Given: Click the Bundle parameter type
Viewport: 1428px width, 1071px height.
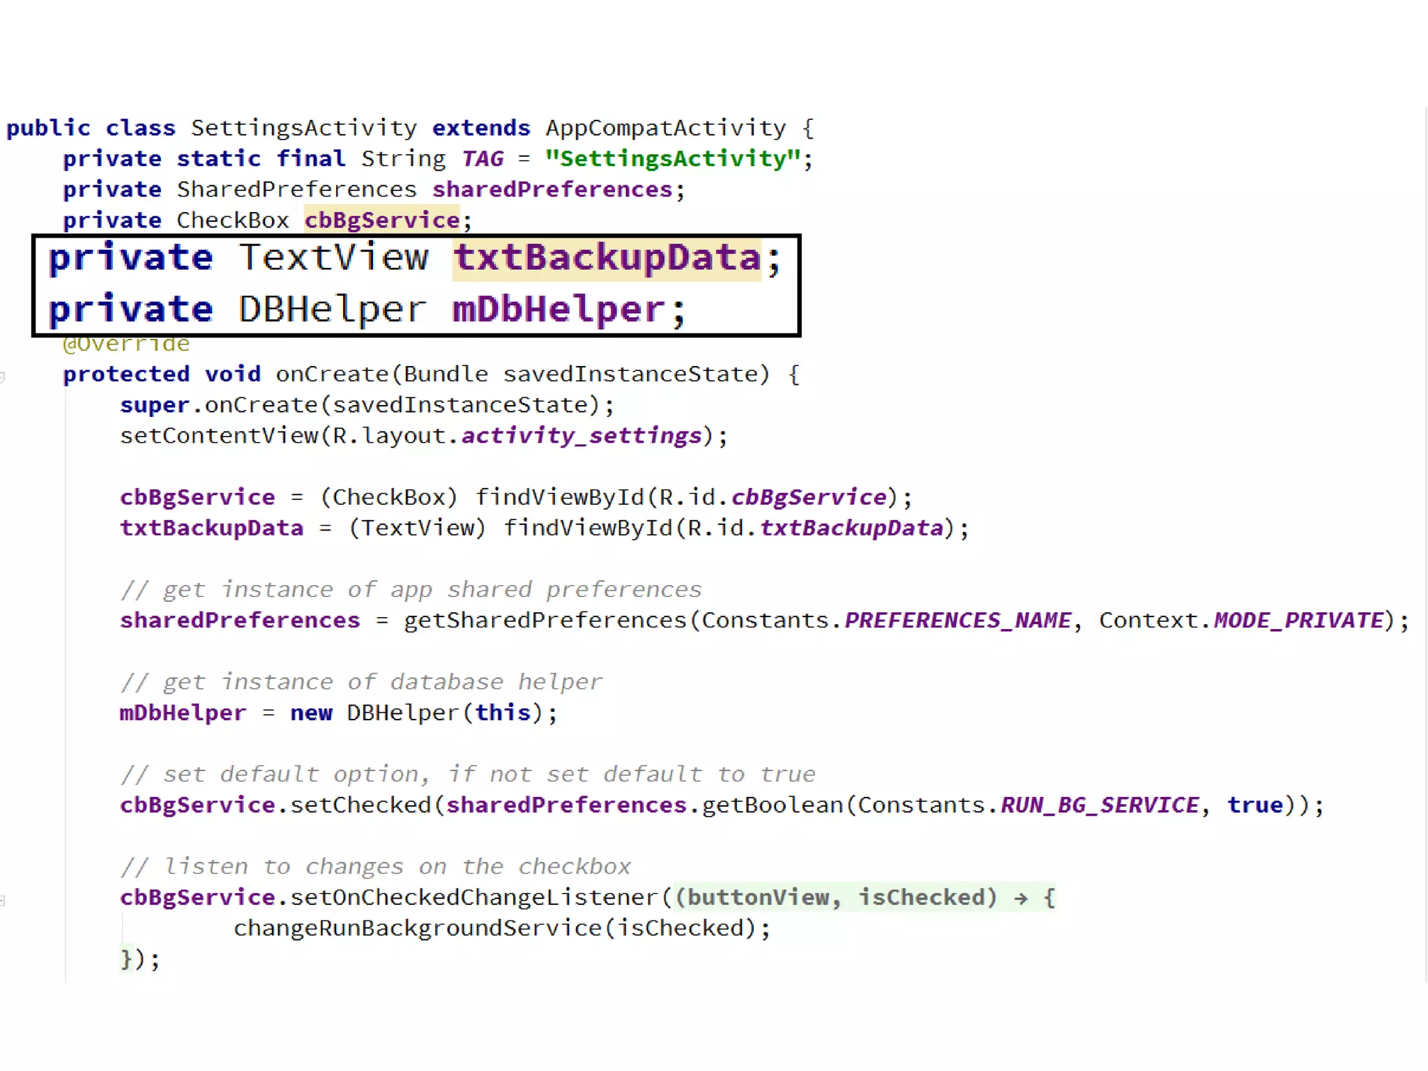Looking at the screenshot, I should (x=446, y=374).
